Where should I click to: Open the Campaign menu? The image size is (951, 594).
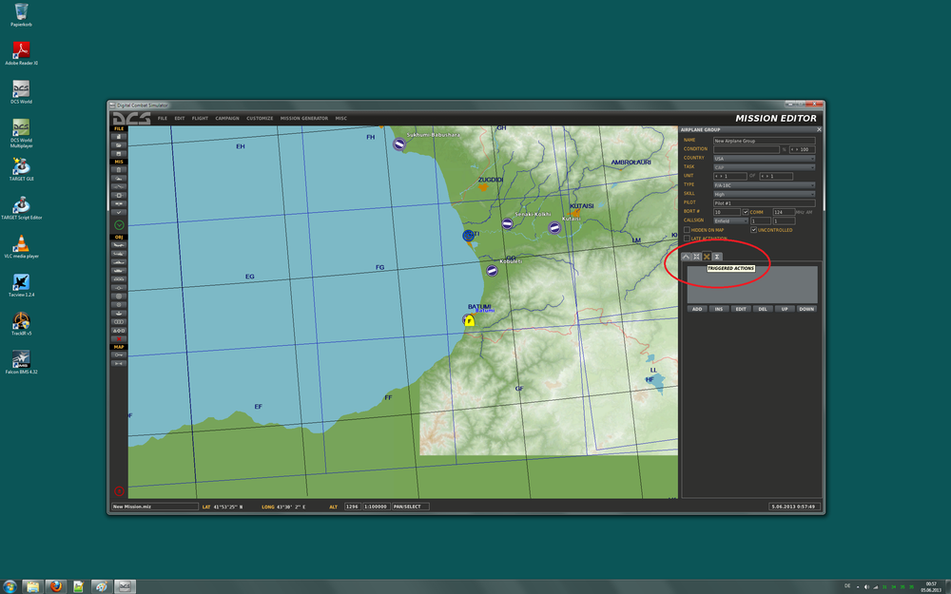(x=227, y=119)
